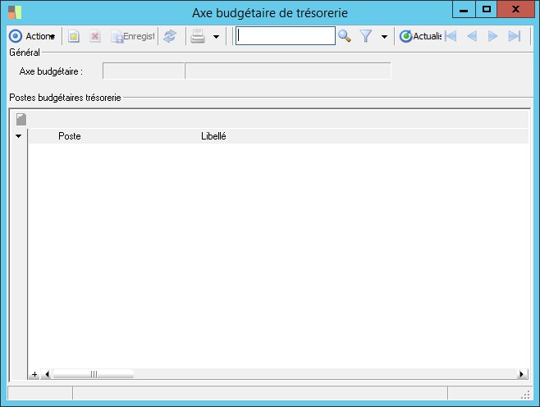This screenshot has height=407, width=540.
Task: Click the refresh arrows icon
Action: [x=170, y=36]
